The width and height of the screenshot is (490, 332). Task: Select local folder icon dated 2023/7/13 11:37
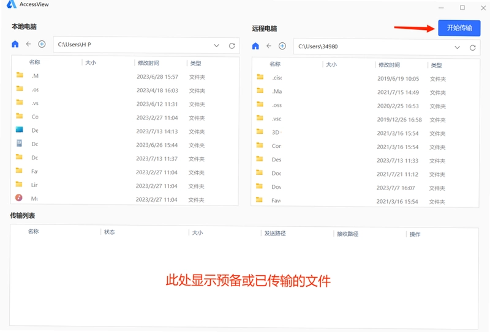coord(19,157)
